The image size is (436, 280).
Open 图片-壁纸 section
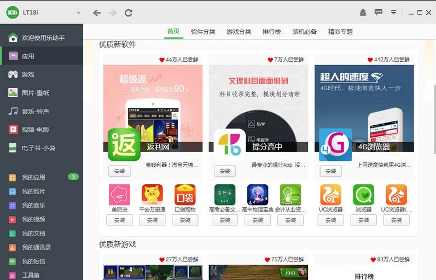[42, 92]
